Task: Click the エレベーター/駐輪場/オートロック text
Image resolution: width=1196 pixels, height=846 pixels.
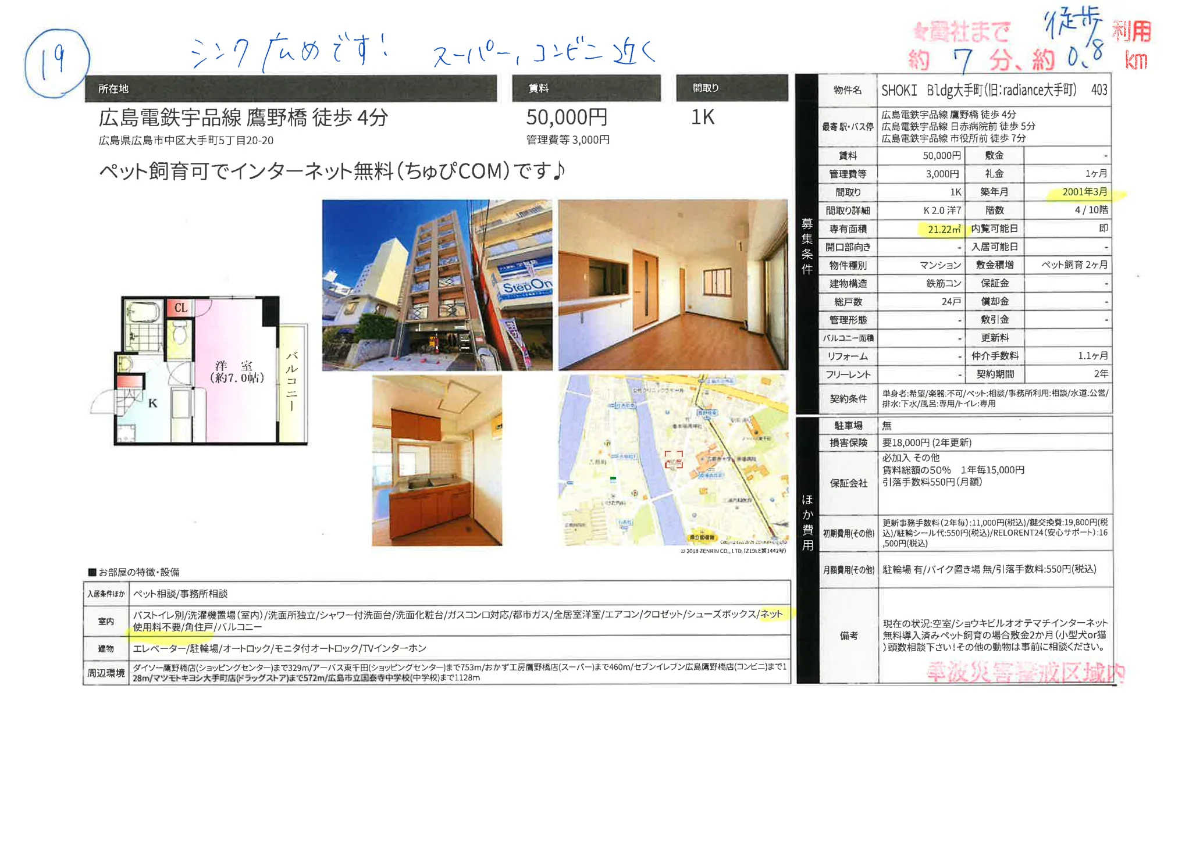Action: [280, 649]
